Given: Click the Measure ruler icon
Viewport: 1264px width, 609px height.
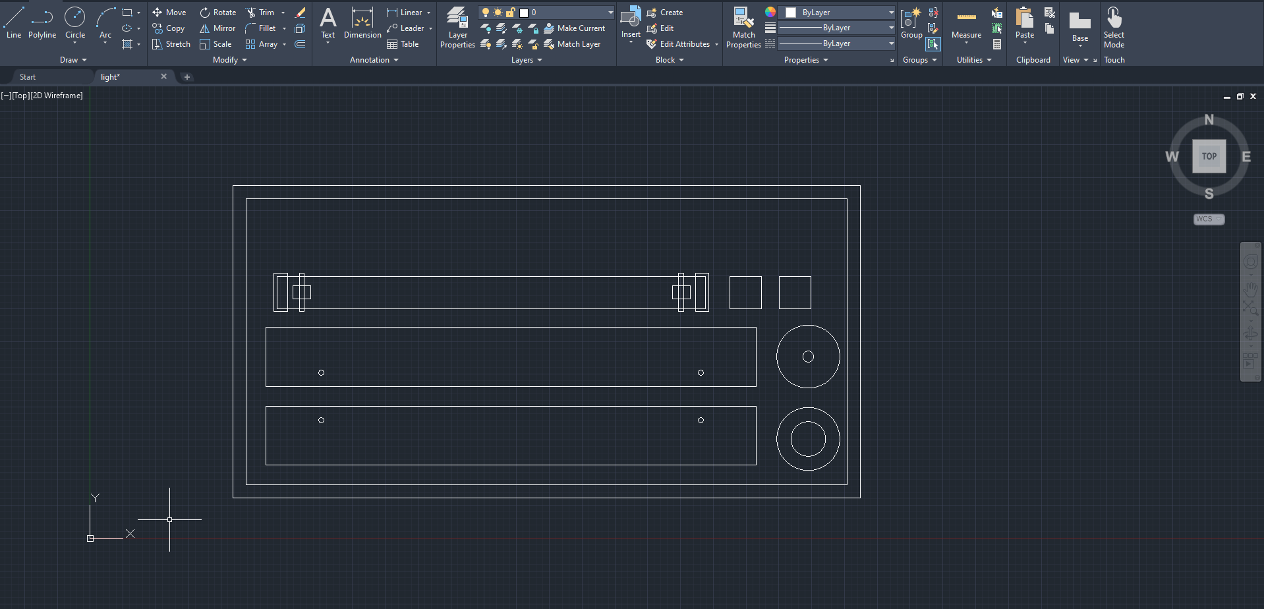Looking at the screenshot, I should (966, 18).
